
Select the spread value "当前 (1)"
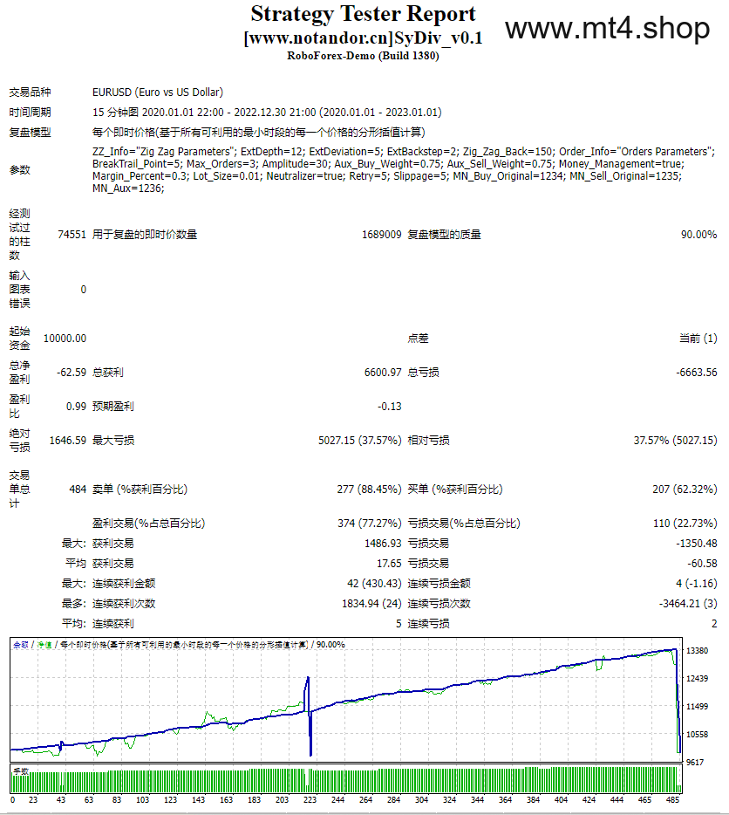[x=698, y=339]
